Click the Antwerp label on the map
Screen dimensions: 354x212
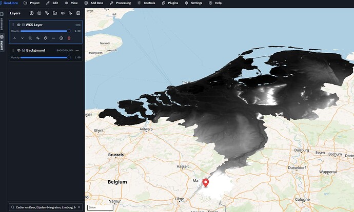coord(146,129)
